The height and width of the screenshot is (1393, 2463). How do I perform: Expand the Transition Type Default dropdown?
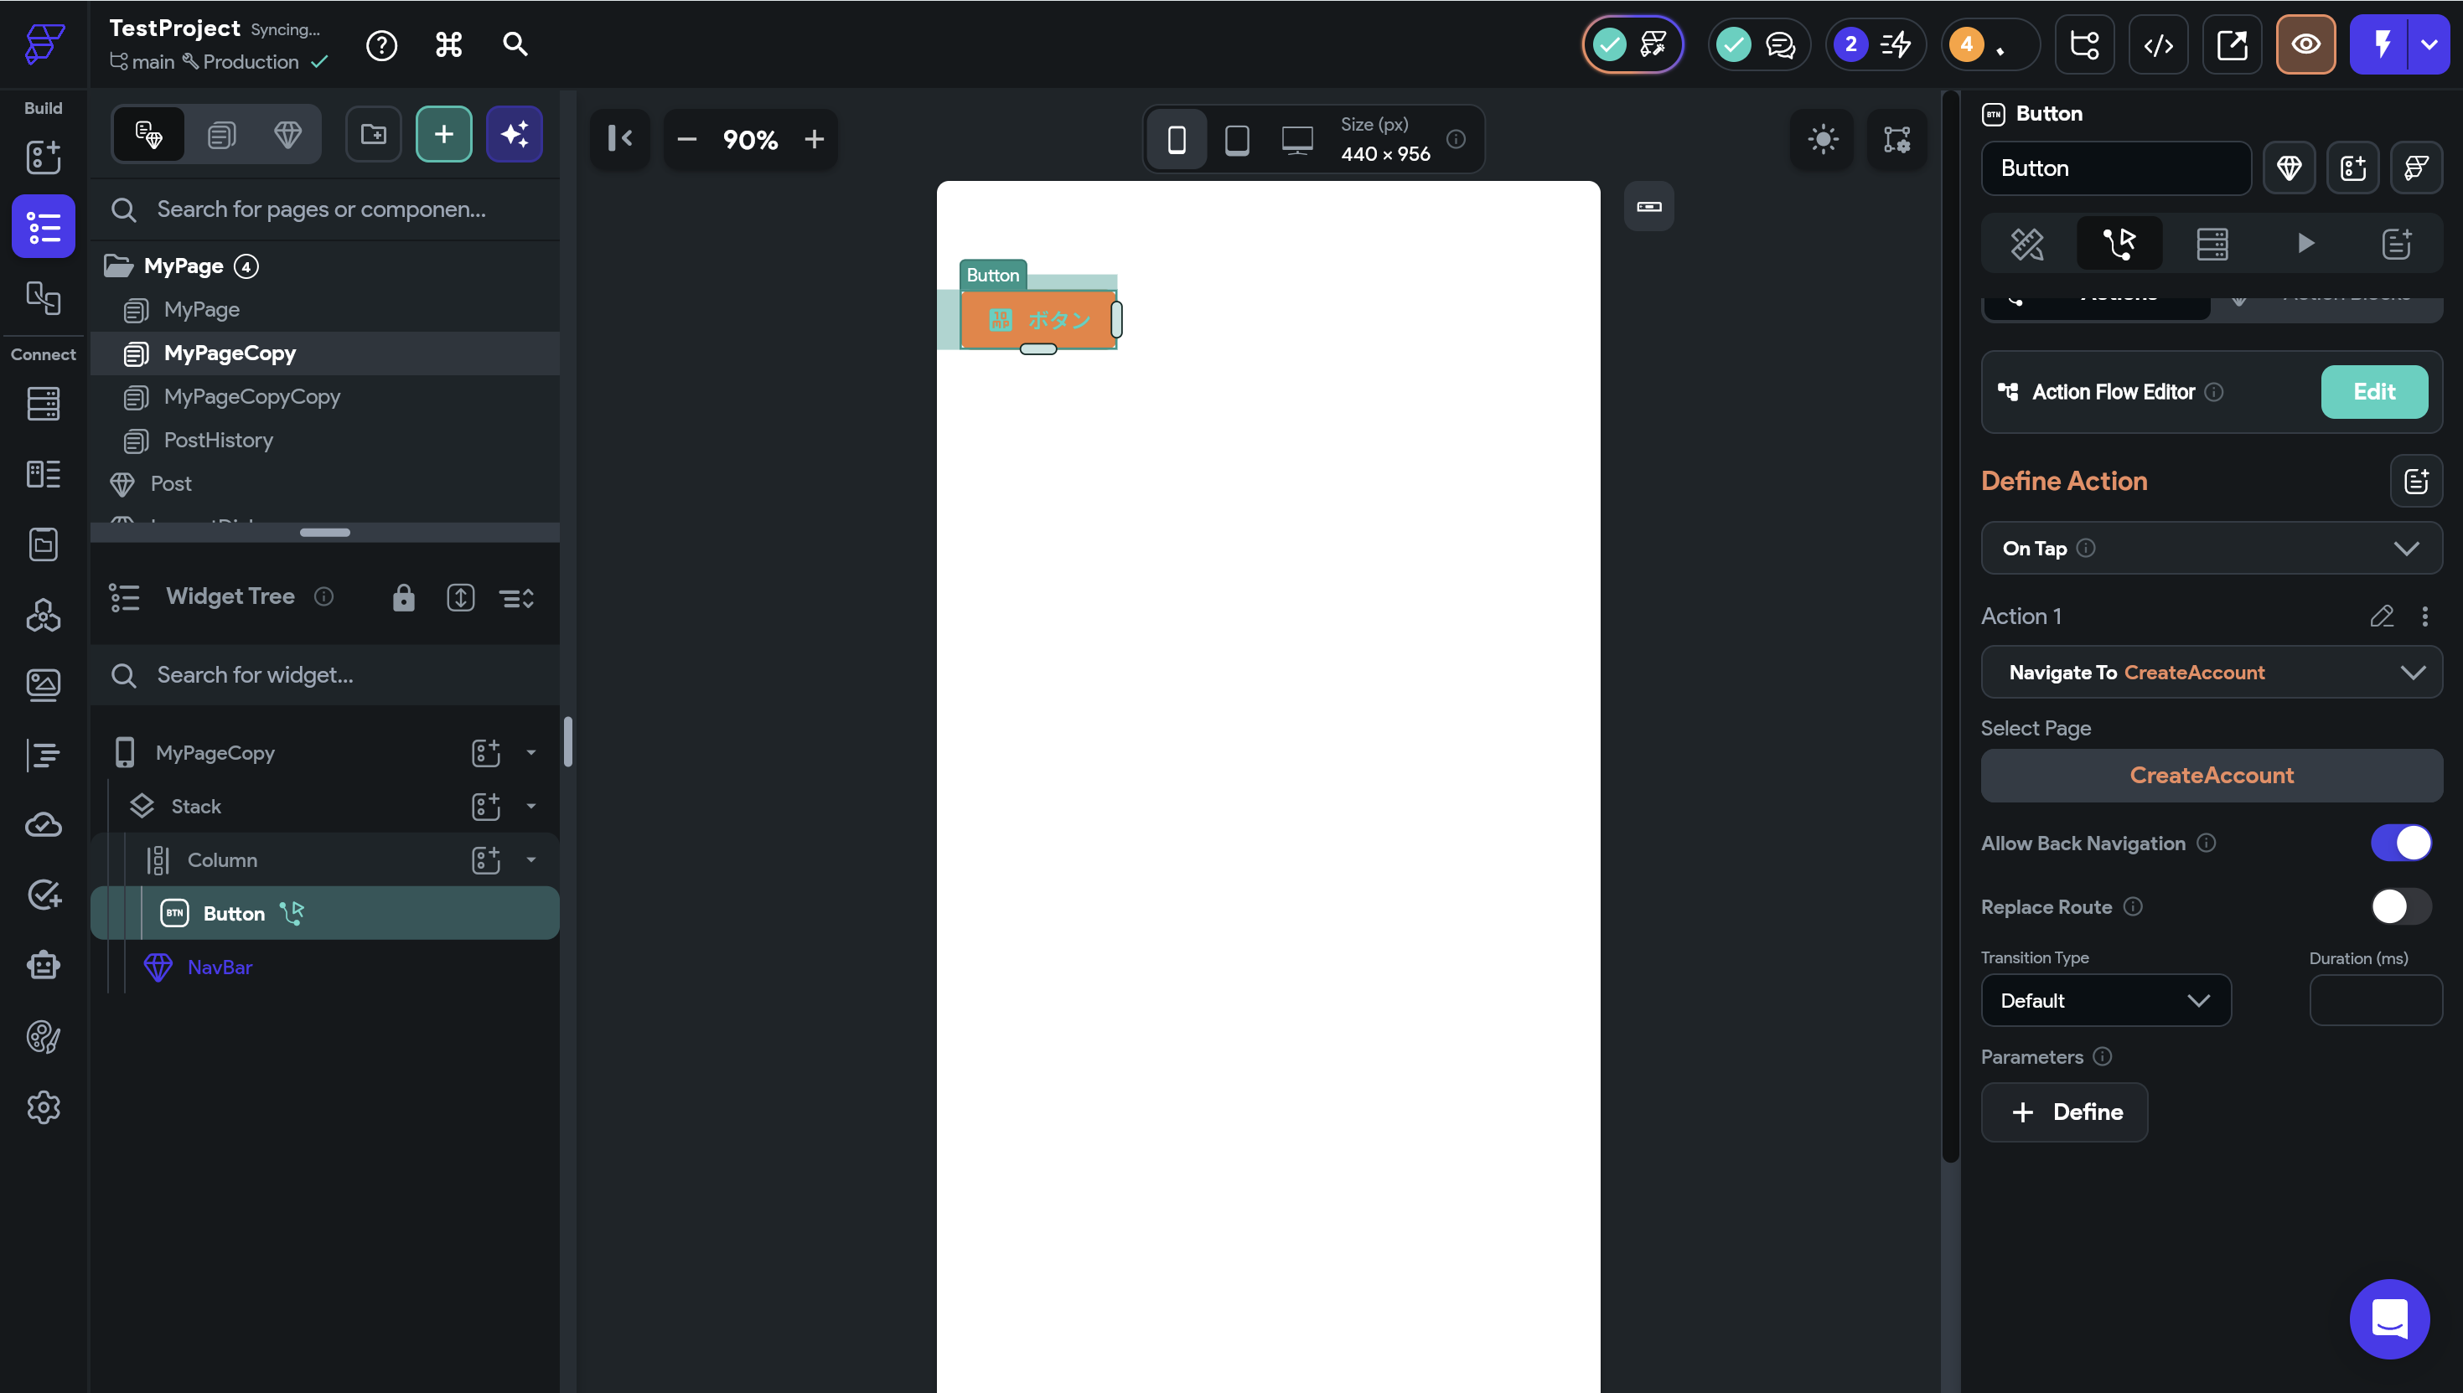click(2105, 1001)
